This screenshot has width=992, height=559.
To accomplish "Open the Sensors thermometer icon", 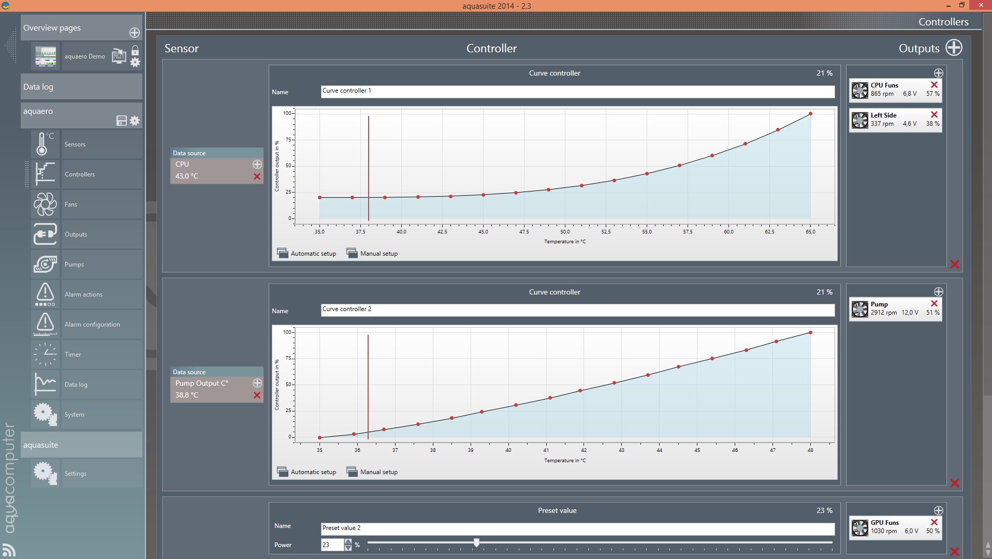I will [x=45, y=144].
